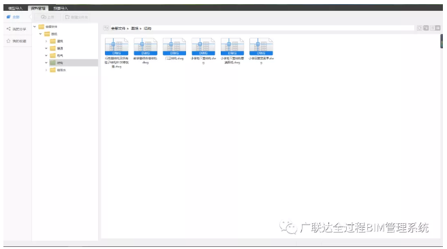This screenshot has height=249, width=447.
Task: Click the 新建文件夹 button
Action: (x=77, y=17)
